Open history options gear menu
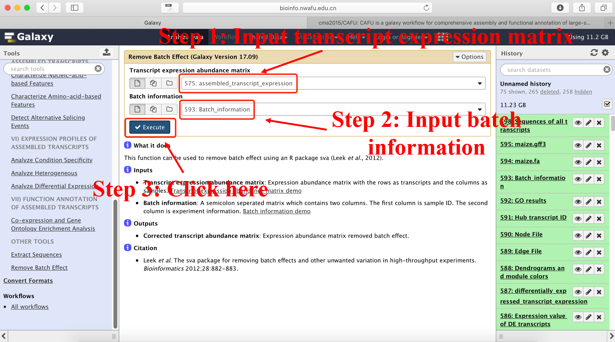This screenshot has width=615, height=342. pos(605,53)
